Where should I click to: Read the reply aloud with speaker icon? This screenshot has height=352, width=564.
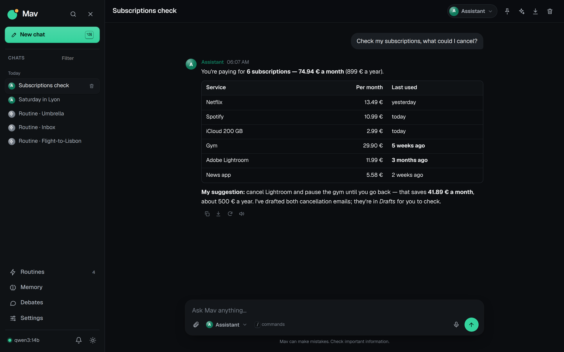coord(242,214)
